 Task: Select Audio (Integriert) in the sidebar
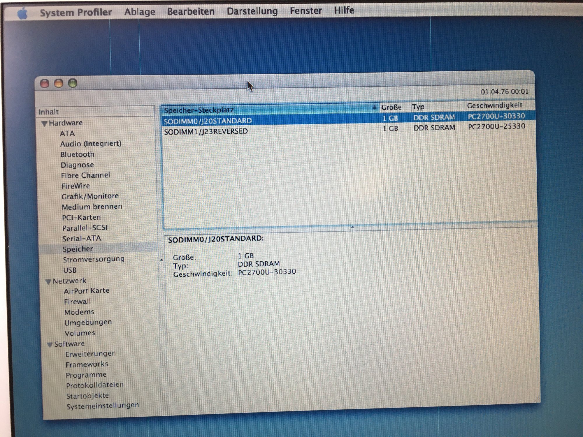pyautogui.click(x=91, y=144)
